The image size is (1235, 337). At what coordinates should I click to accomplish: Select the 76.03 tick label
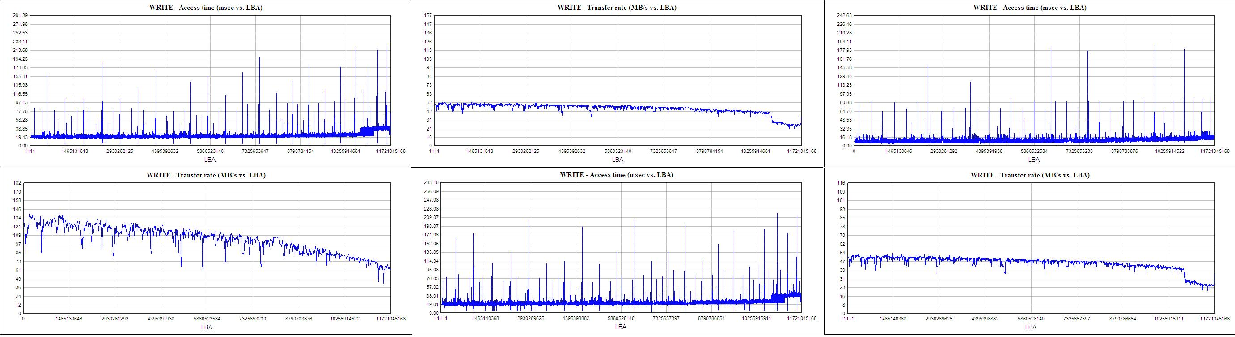click(433, 278)
